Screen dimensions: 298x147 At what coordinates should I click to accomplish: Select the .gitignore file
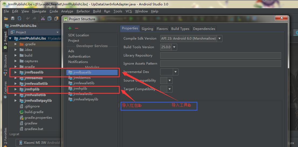[x=32, y=106]
